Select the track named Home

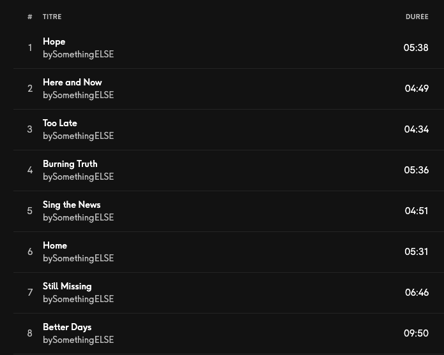click(x=55, y=245)
